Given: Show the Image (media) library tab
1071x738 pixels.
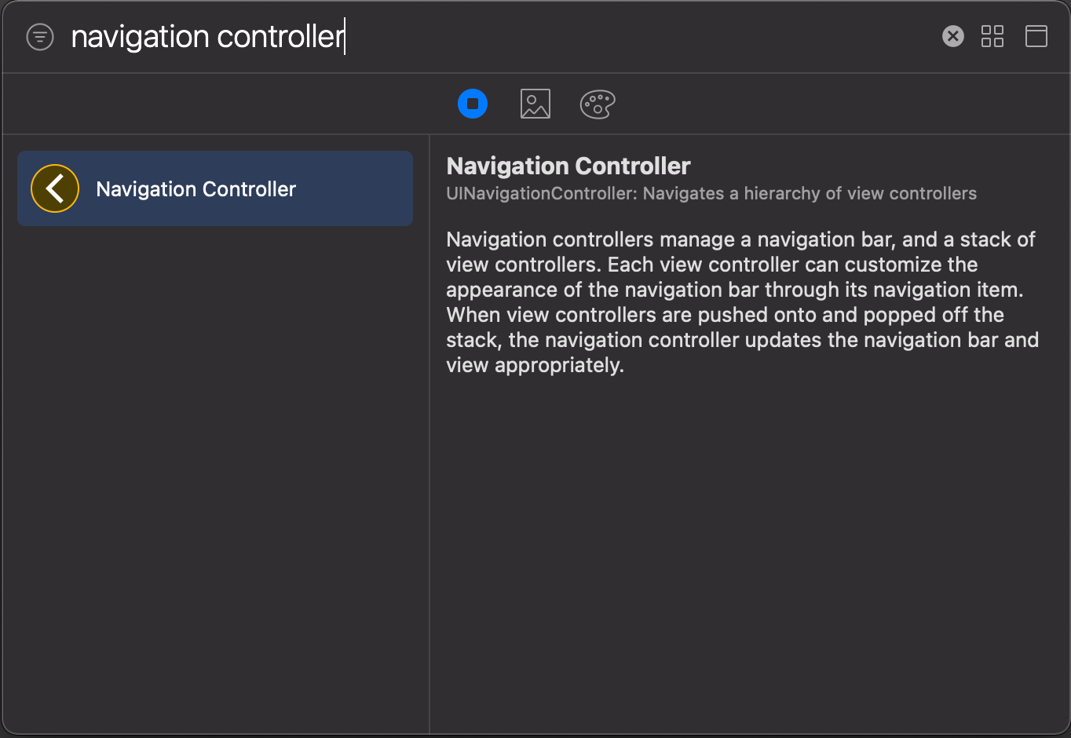Looking at the screenshot, I should (x=535, y=104).
